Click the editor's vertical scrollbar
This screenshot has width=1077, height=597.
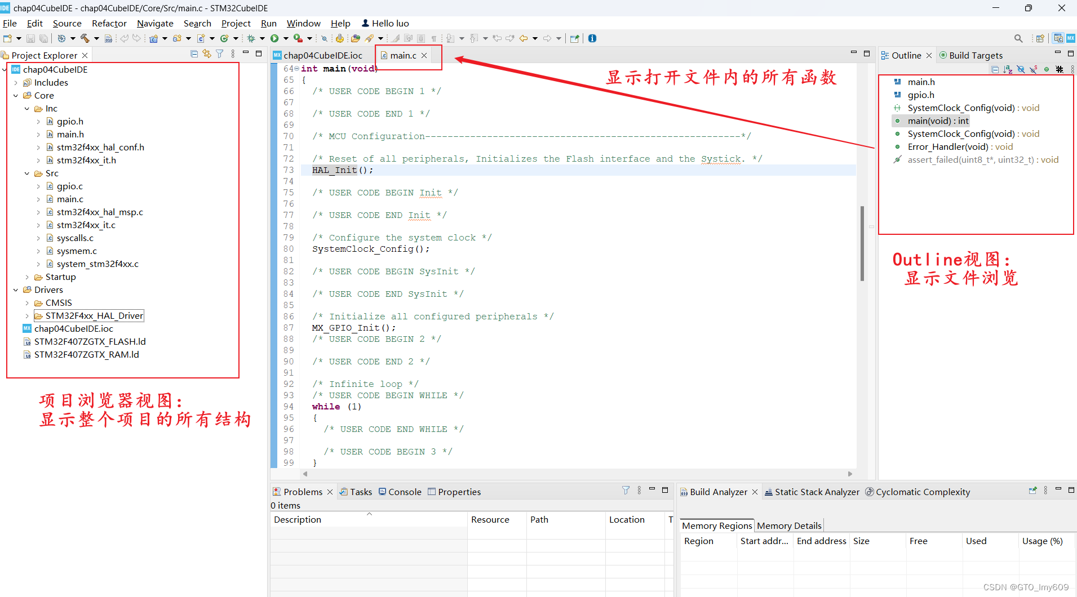pos(862,242)
